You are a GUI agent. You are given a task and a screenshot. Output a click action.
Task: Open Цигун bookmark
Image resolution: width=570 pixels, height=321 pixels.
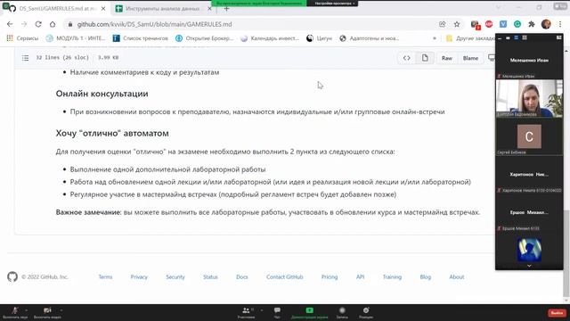click(x=319, y=38)
